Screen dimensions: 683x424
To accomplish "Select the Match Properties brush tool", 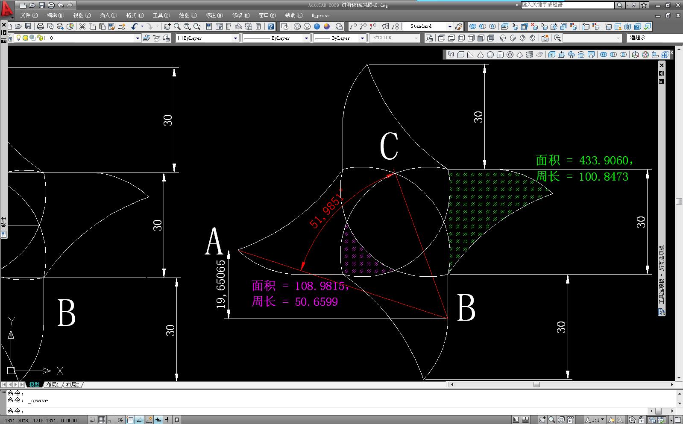I will point(112,26).
